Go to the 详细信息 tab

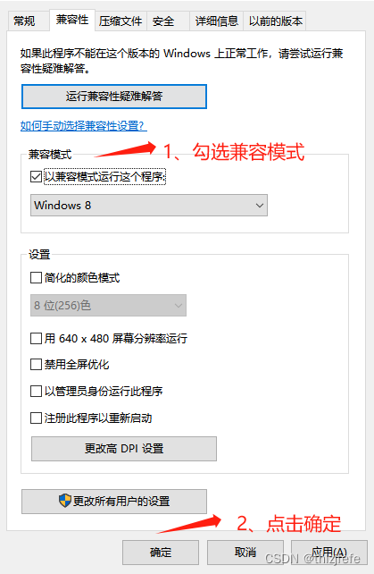(216, 21)
